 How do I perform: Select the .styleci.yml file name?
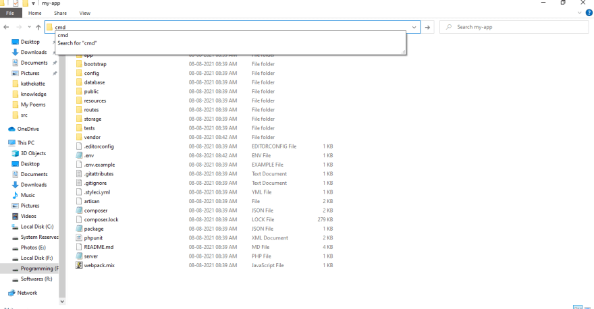click(x=97, y=192)
